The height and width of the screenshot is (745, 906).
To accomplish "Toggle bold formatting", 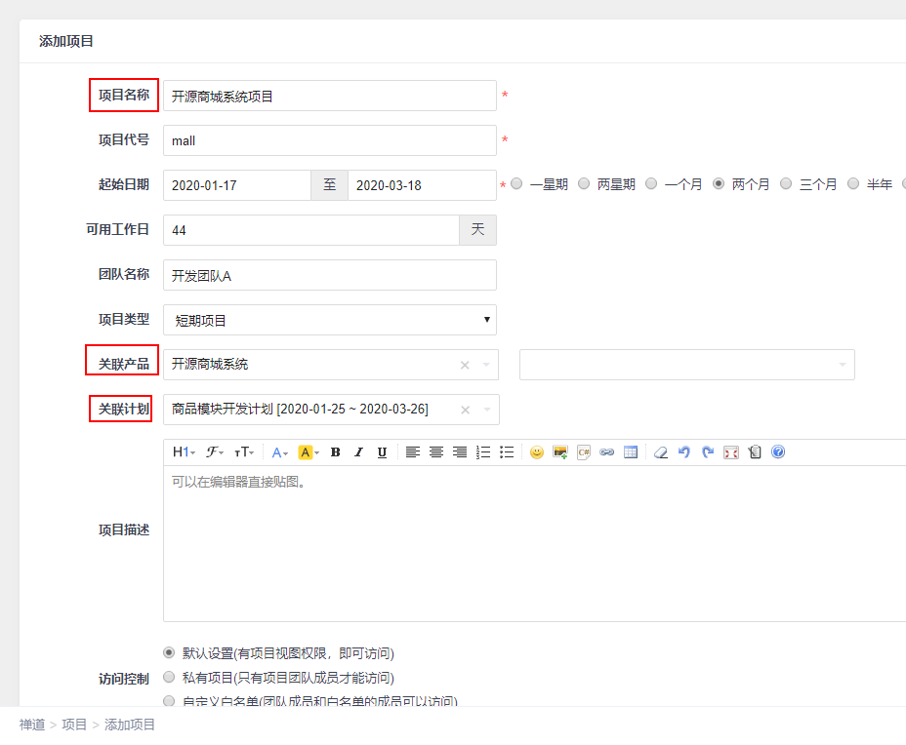I will pos(335,452).
